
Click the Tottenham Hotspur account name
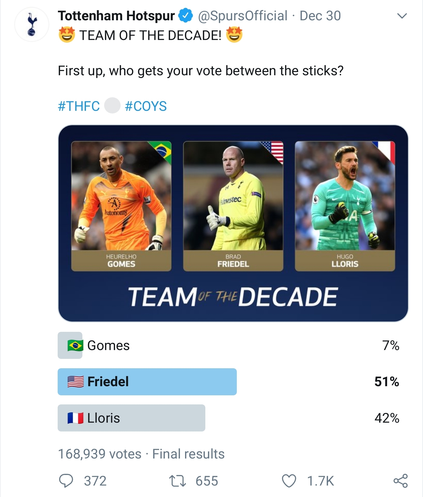coord(116,16)
